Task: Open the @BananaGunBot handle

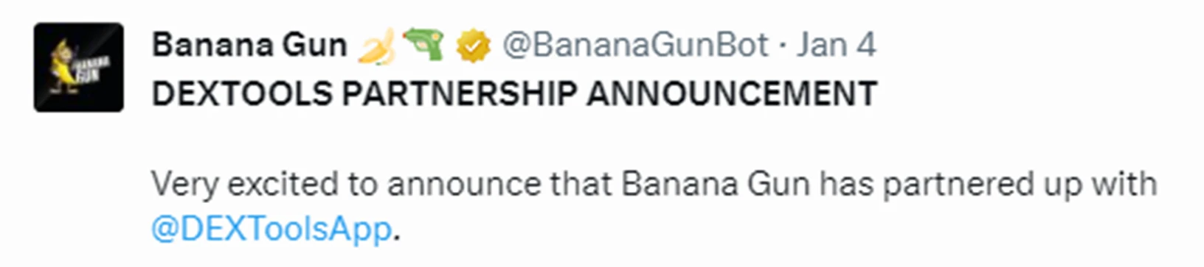Action: click(x=636, y=46)
